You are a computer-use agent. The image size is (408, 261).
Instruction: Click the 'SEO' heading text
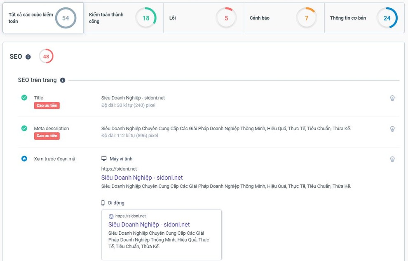point(16,57)
